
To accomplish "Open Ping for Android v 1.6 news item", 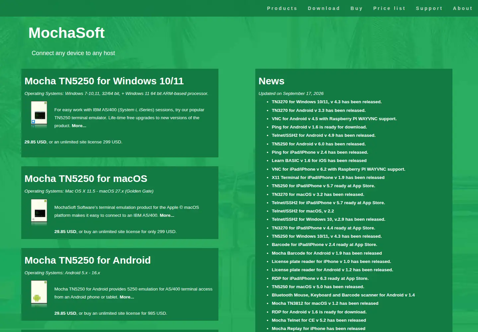I will click(x=319, y=127).
